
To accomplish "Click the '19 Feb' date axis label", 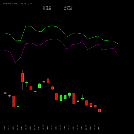I will [x=73, y=128].
